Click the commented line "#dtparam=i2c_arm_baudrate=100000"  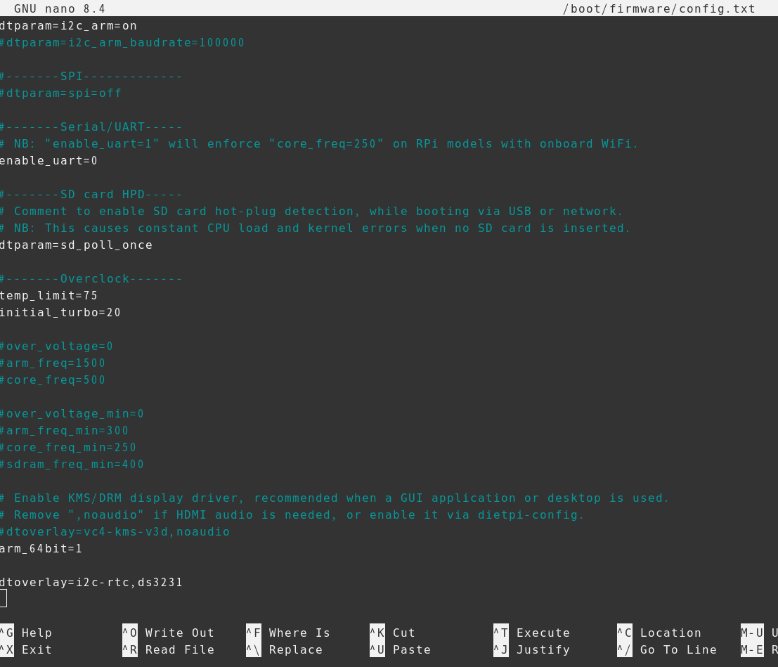pyautogui.click(x=122, y=43)
